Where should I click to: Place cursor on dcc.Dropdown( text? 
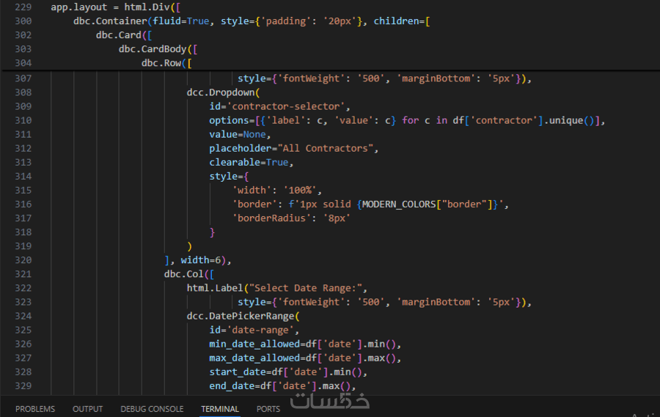223,92
